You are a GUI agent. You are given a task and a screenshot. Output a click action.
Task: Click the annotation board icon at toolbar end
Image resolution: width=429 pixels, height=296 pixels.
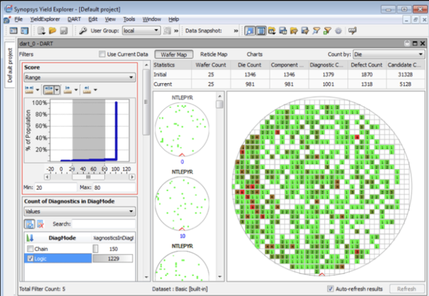tap(352, 30)
